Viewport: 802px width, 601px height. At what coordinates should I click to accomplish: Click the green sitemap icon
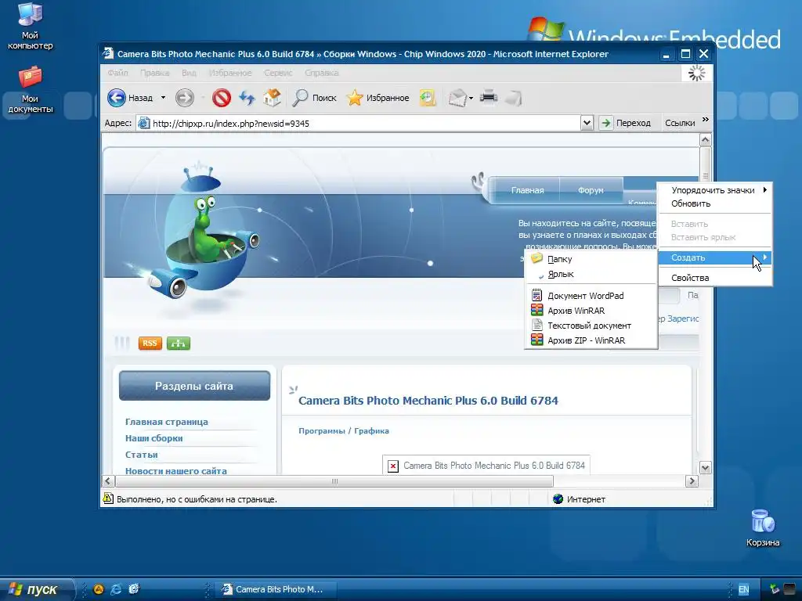coord(178,344)
